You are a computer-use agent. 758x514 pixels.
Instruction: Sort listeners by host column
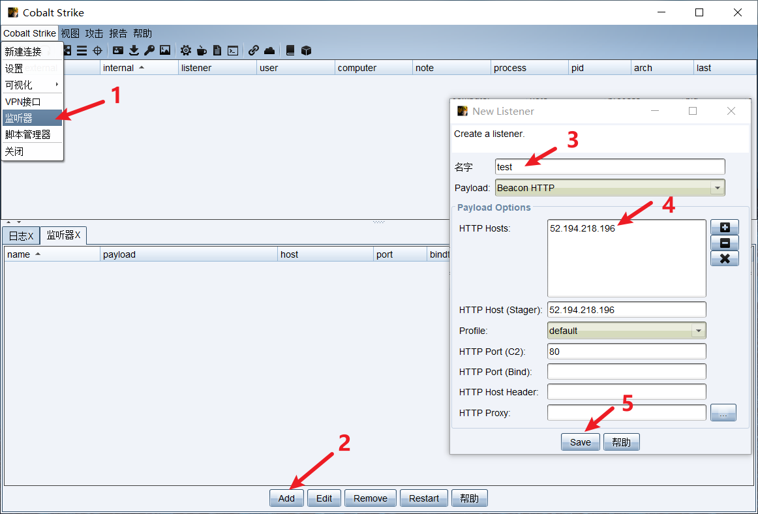pyautogui.click(x=326, y=254)
